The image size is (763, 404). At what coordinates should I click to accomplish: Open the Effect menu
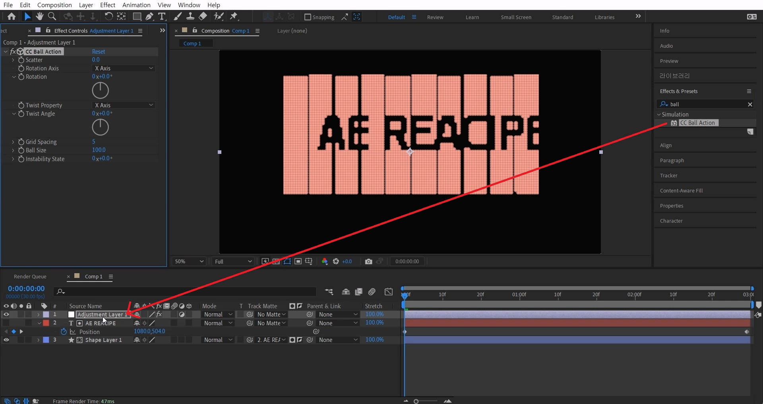click(108, 5)
